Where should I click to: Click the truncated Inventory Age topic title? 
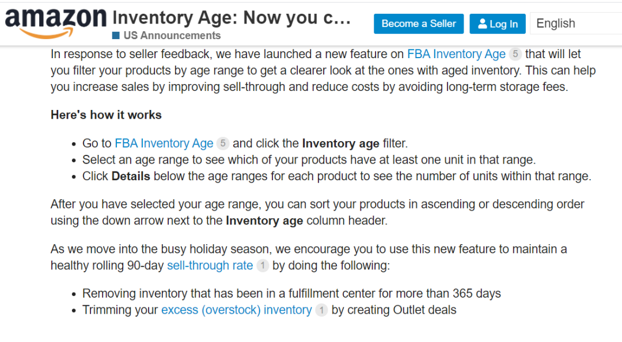pos(232,17)
